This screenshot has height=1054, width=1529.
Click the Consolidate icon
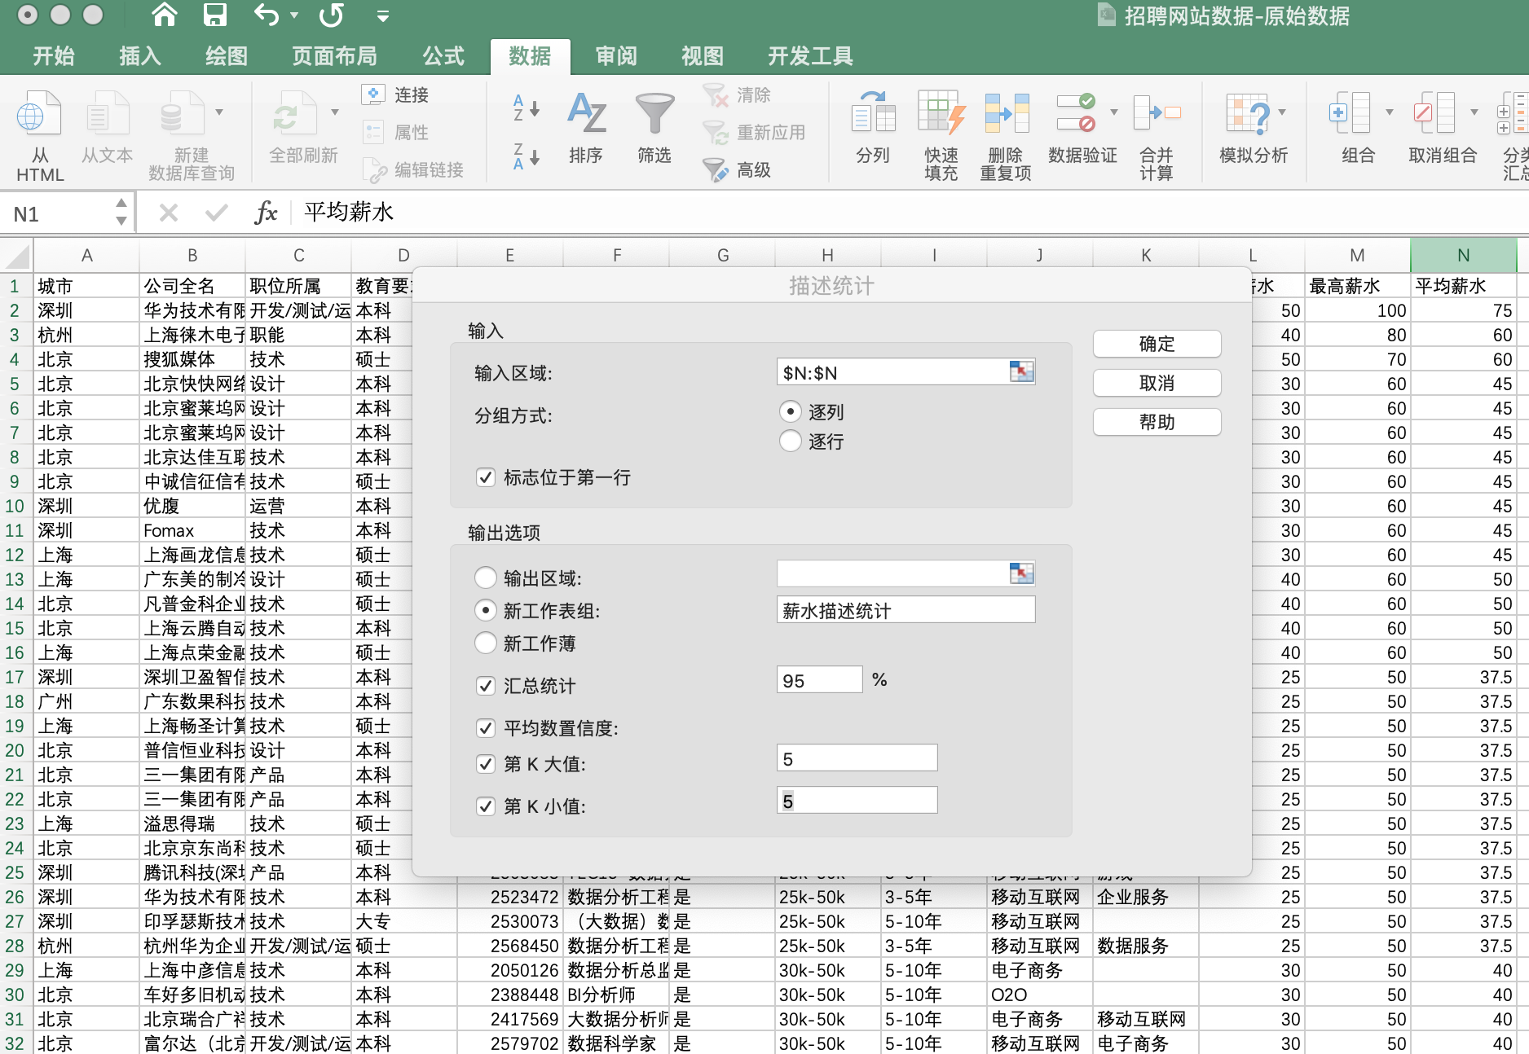(1156, 114)
